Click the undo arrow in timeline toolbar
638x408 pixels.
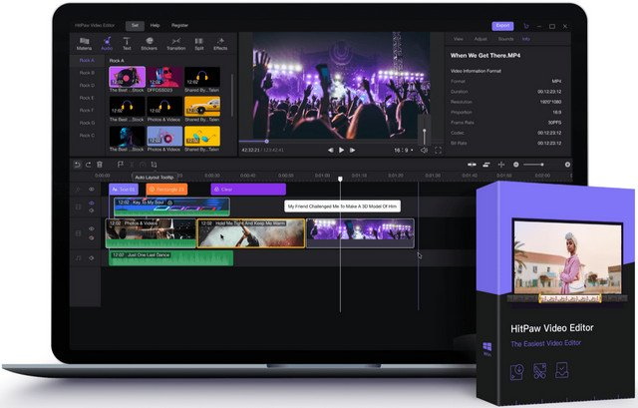[77, 164]
